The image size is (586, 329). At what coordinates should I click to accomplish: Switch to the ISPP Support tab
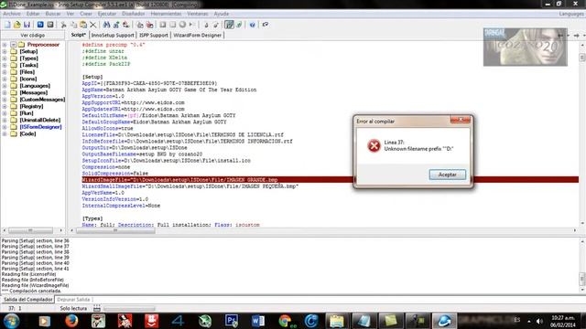(154, 35)
